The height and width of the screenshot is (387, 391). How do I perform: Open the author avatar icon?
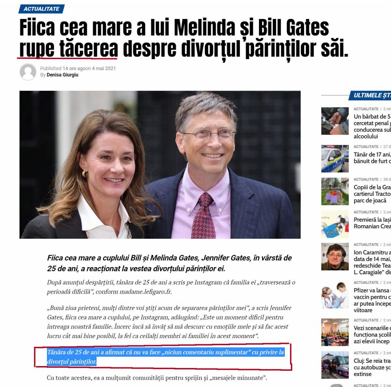pos(28,72)
